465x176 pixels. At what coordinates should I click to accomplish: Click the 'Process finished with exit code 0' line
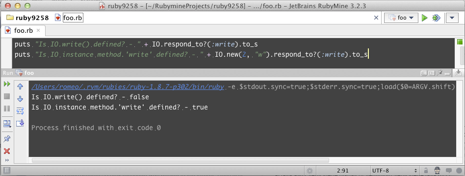[96, 128]
